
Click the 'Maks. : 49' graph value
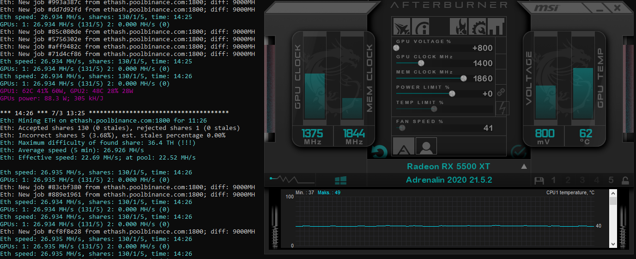click(328, 192)
